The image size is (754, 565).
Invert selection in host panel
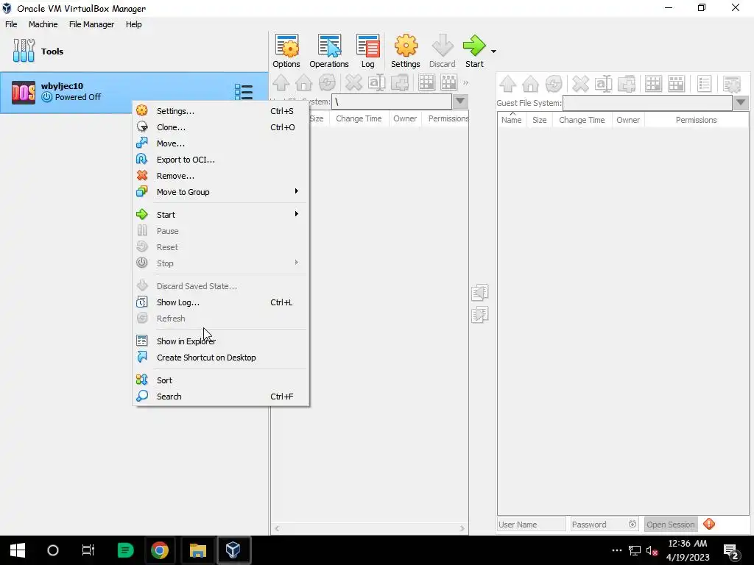click(449, 82)
